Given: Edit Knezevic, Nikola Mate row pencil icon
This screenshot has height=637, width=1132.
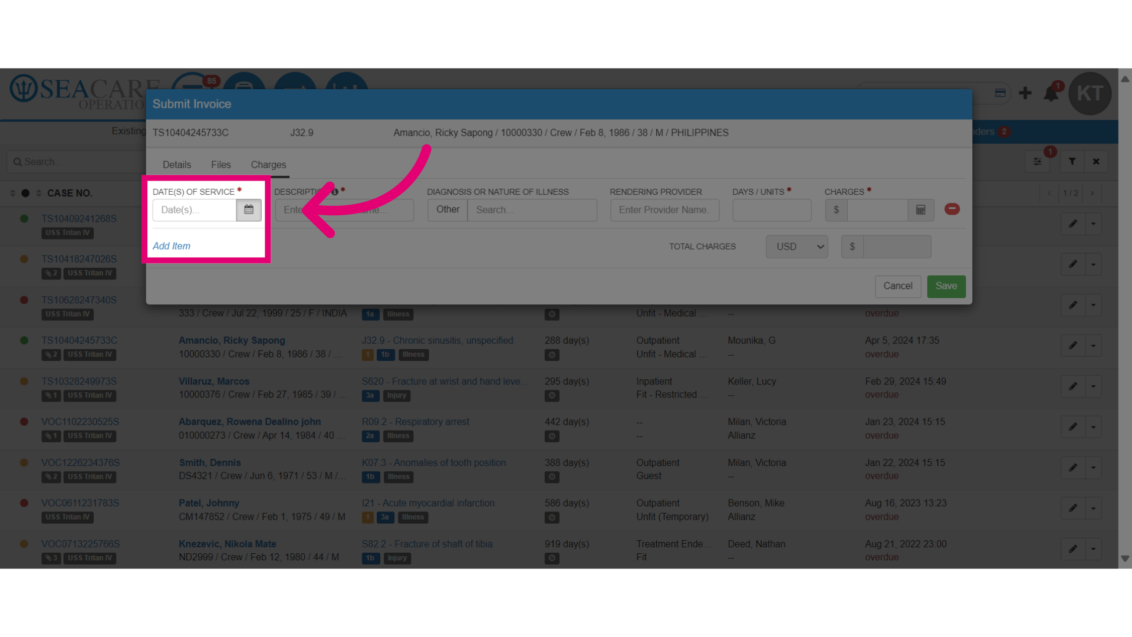Looking at the screenshot, I should [1073, 549].
